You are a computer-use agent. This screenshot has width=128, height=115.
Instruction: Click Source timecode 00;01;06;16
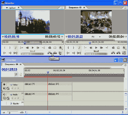pyautogui.click(x=12, y=36)
